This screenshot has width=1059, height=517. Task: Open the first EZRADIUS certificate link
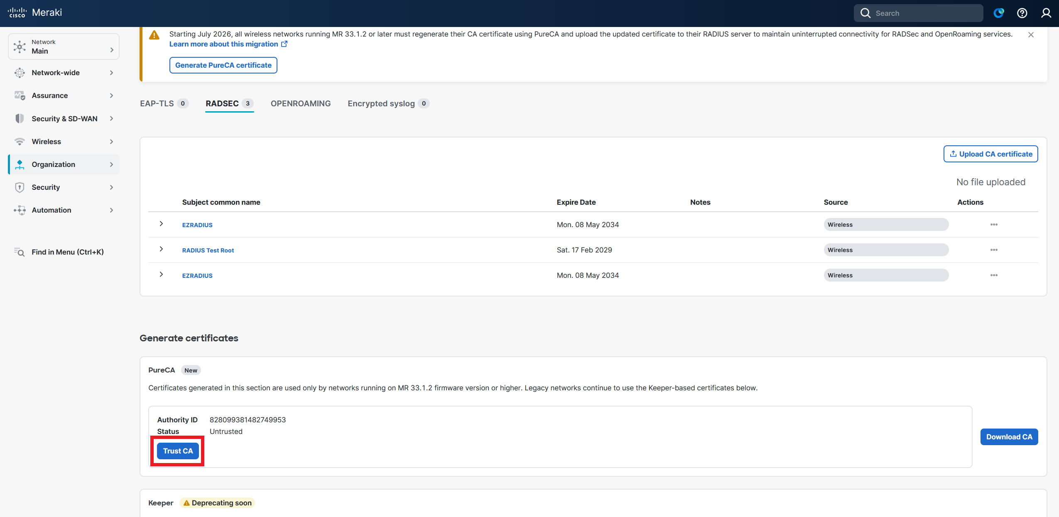197,225
